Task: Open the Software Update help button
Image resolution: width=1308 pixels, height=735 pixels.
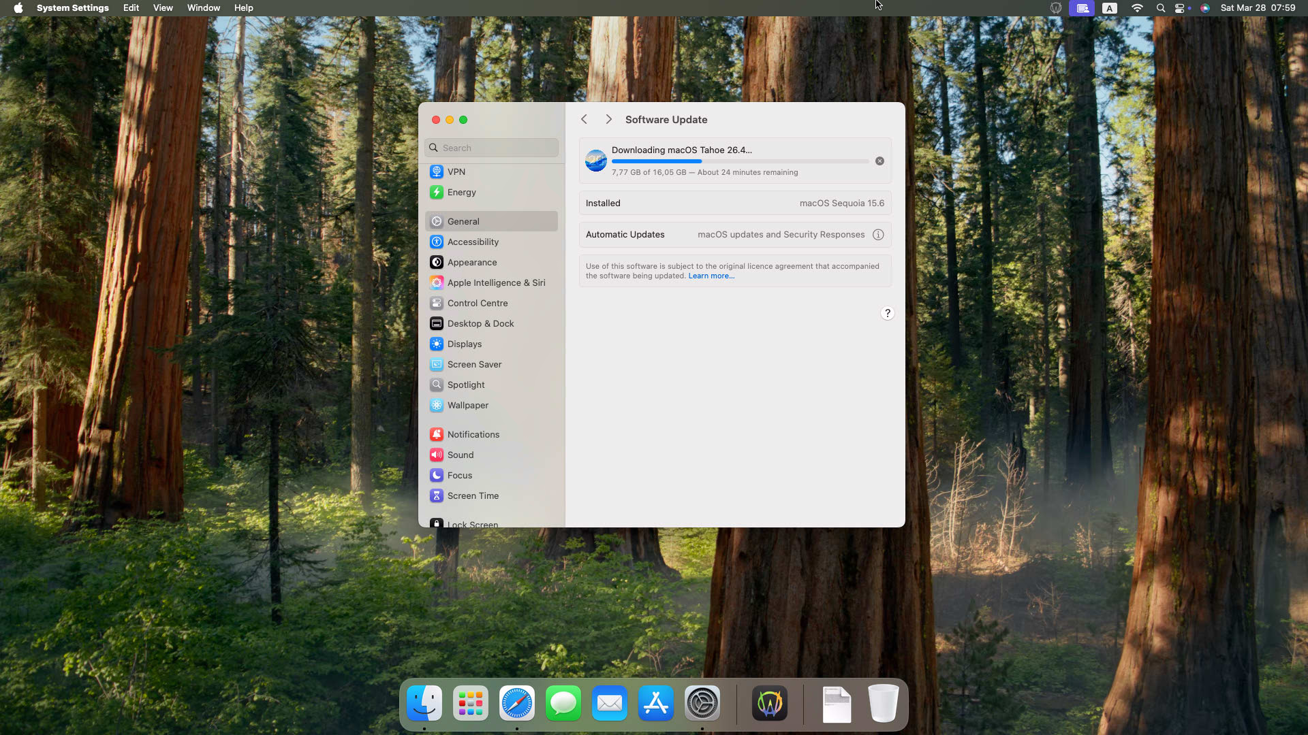Action: tap(887, 314)
